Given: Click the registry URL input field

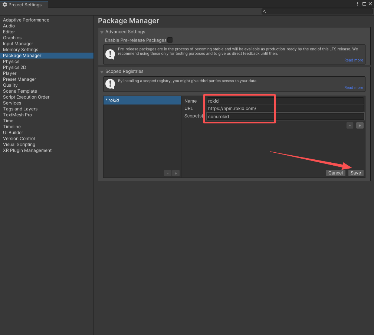Looking at the screenshot, I should tap(286, 109).
